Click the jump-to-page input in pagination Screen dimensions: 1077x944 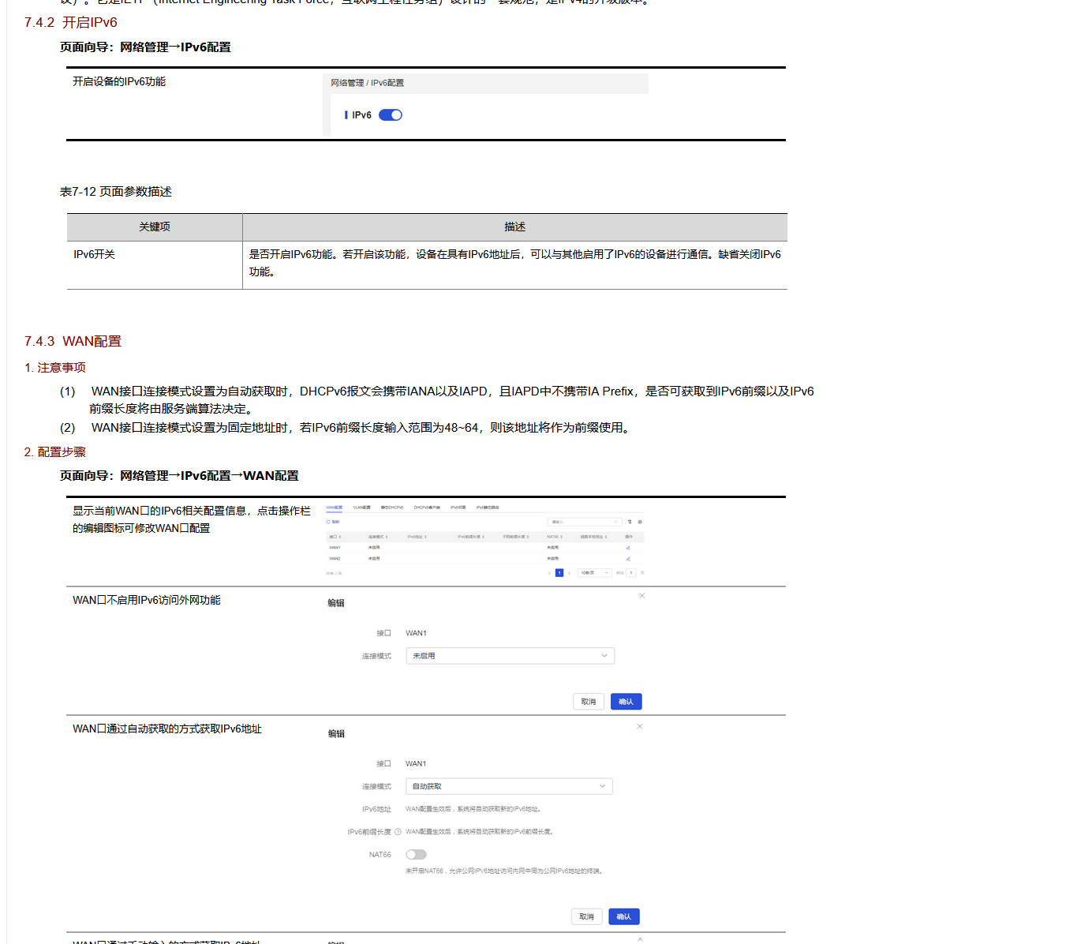pyautogui.click(x=631, y=573)
